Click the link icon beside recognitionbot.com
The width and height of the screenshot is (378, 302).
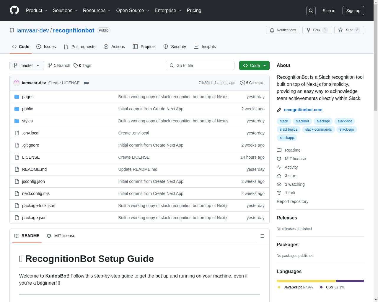279,110
